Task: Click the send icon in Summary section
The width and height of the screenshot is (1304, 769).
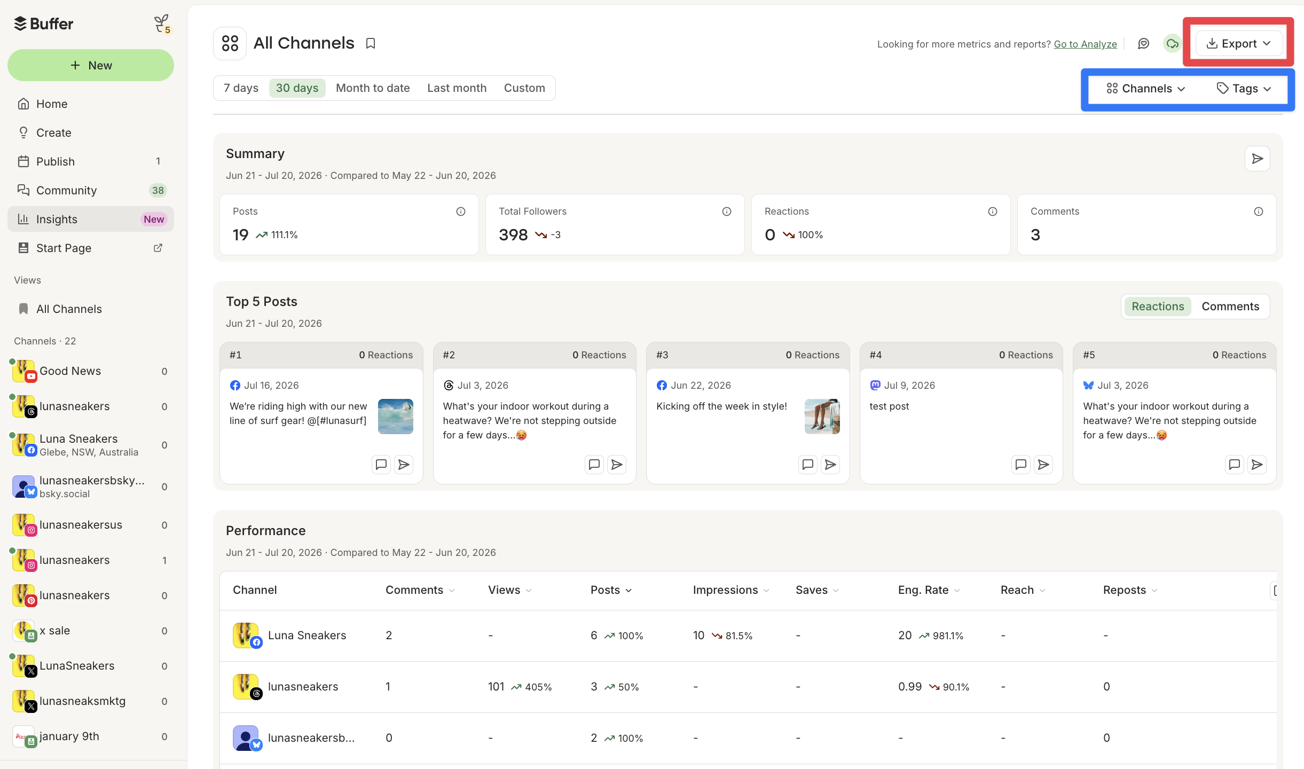Action: (x=1257, y=159)
